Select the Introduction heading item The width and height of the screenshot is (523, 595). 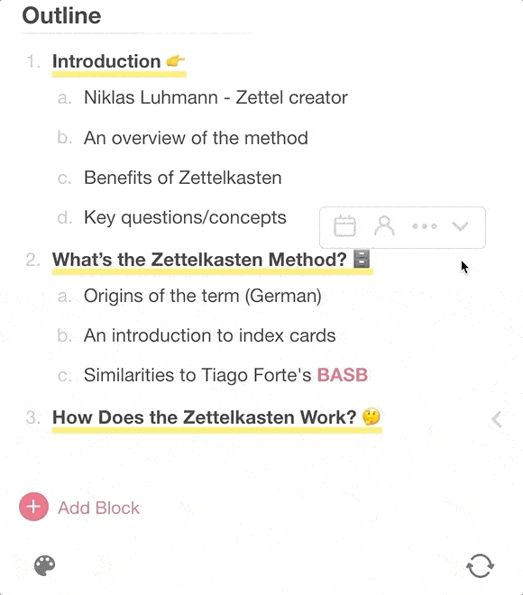tap(106, 61)
